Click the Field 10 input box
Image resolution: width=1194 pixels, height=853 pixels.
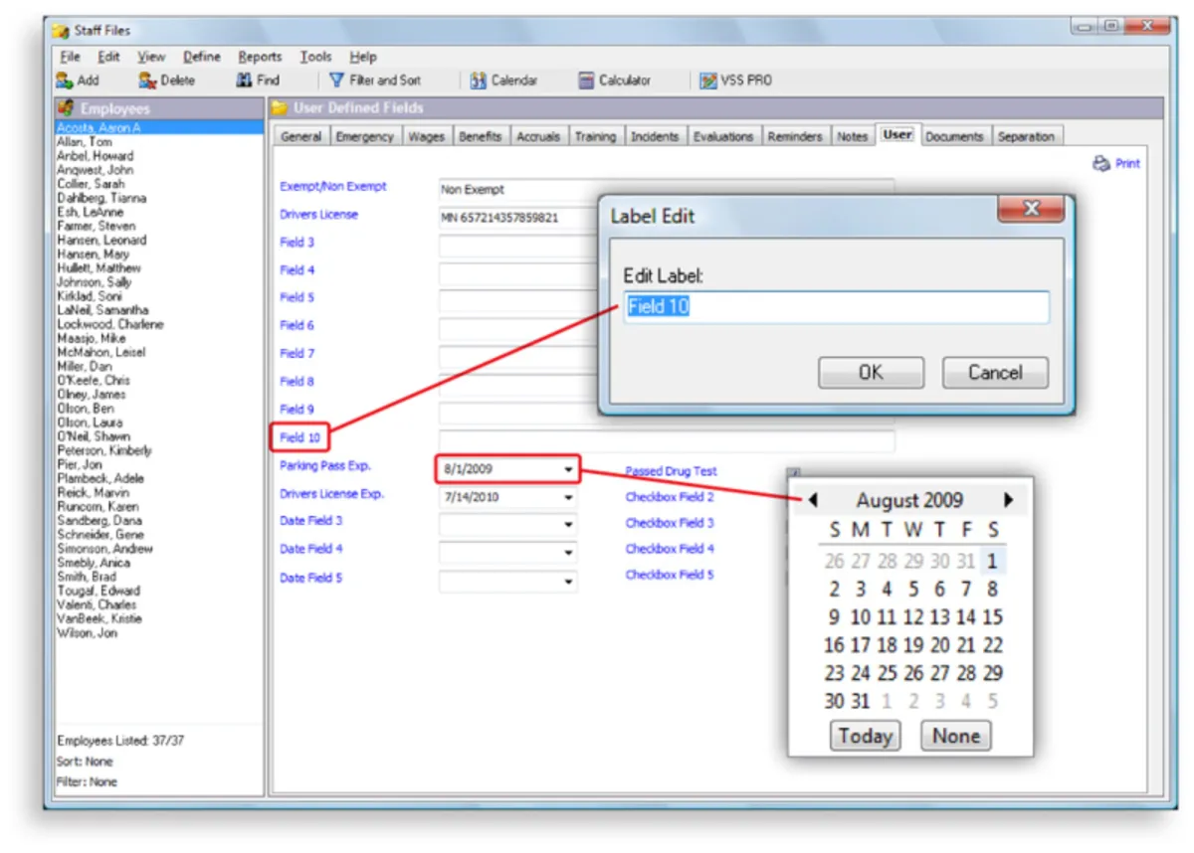pyautogui.click(x=667, y=440)
